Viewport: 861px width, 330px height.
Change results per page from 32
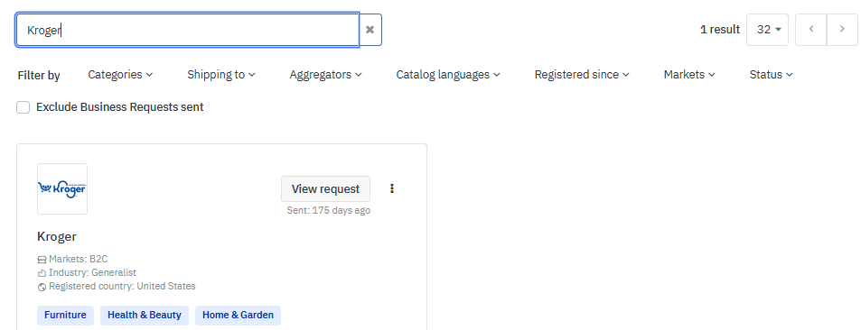click(x=767, y=30)
